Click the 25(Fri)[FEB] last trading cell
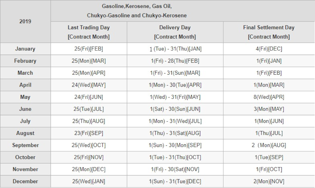The height and width of the screenshot is (188, 315). pyautogui.click(x=89, y=49)
